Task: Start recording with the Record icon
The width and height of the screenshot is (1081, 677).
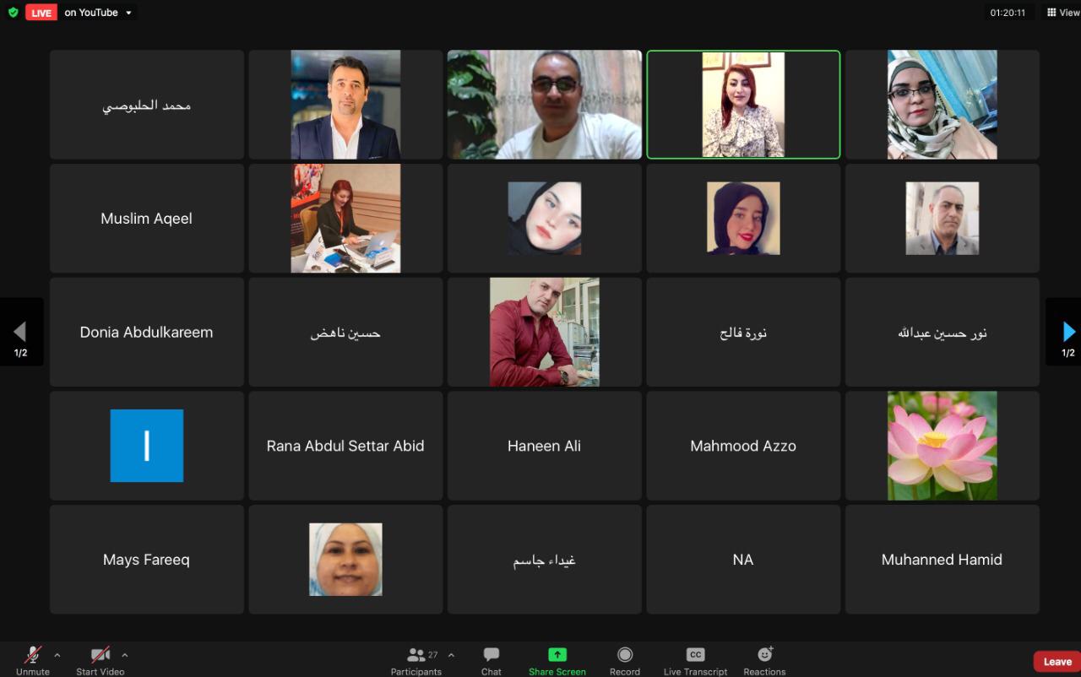Action: click(625, 655)
